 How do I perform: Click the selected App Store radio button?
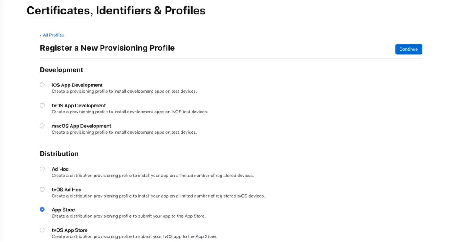(42, 210)
